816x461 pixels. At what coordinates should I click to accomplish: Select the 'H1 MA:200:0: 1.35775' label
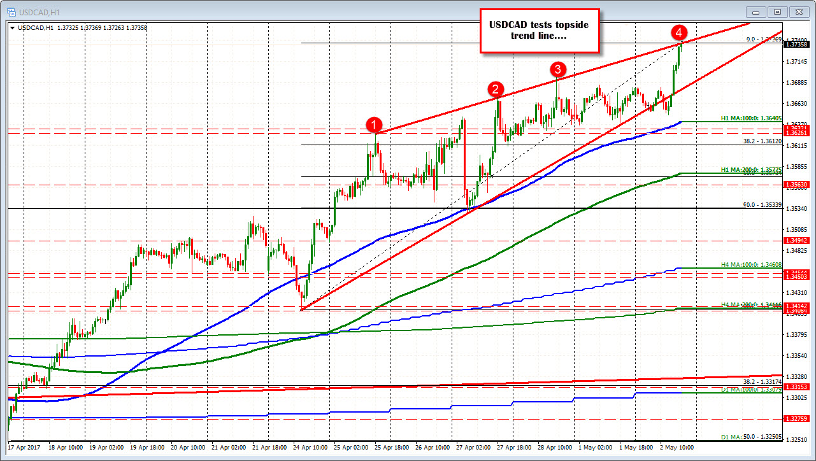pyautogui.click(x=751, y=169)
